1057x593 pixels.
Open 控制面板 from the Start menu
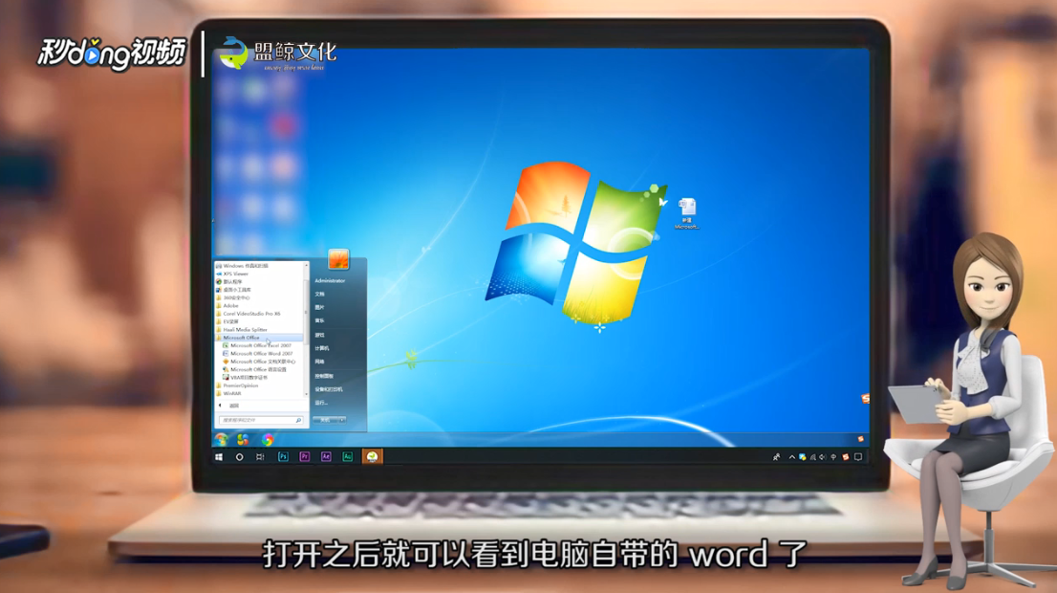[324, 376]
